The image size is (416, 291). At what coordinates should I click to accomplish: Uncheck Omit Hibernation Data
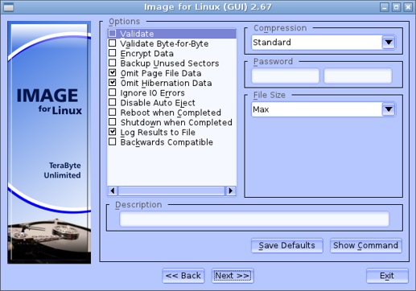(113, 83)
